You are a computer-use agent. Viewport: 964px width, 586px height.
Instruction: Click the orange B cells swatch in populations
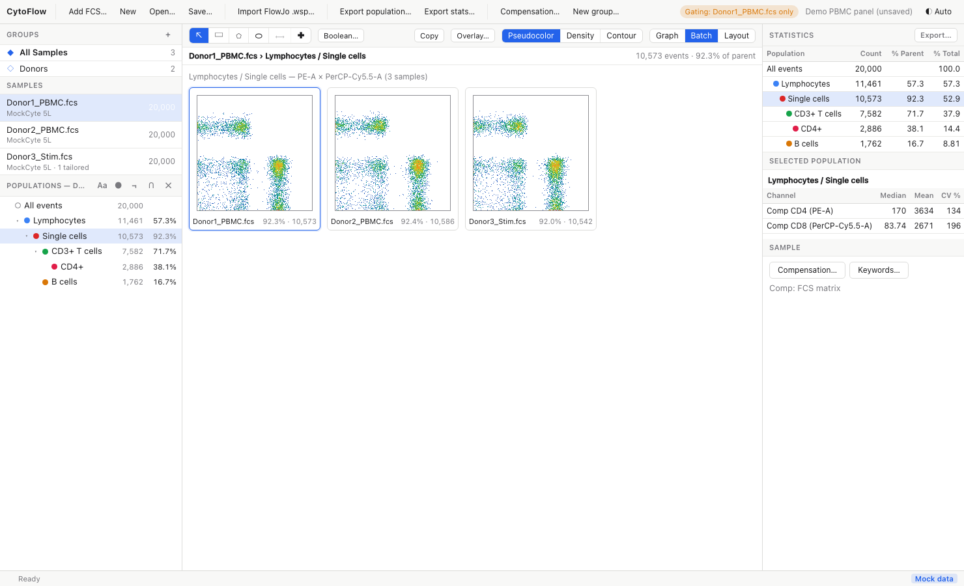(x=46, y=282)
